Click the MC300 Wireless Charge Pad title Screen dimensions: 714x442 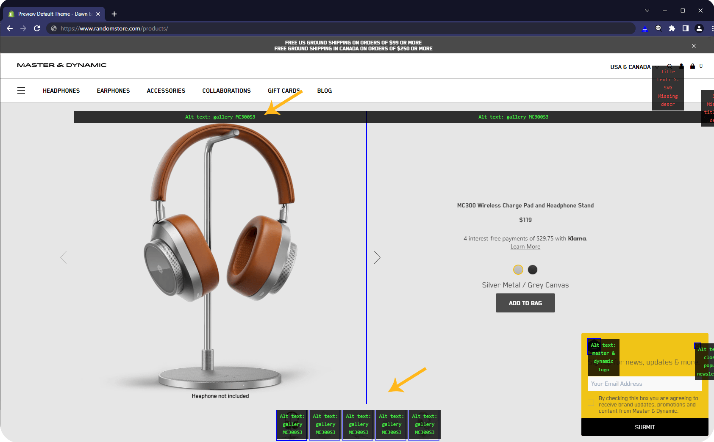[525, 205]
